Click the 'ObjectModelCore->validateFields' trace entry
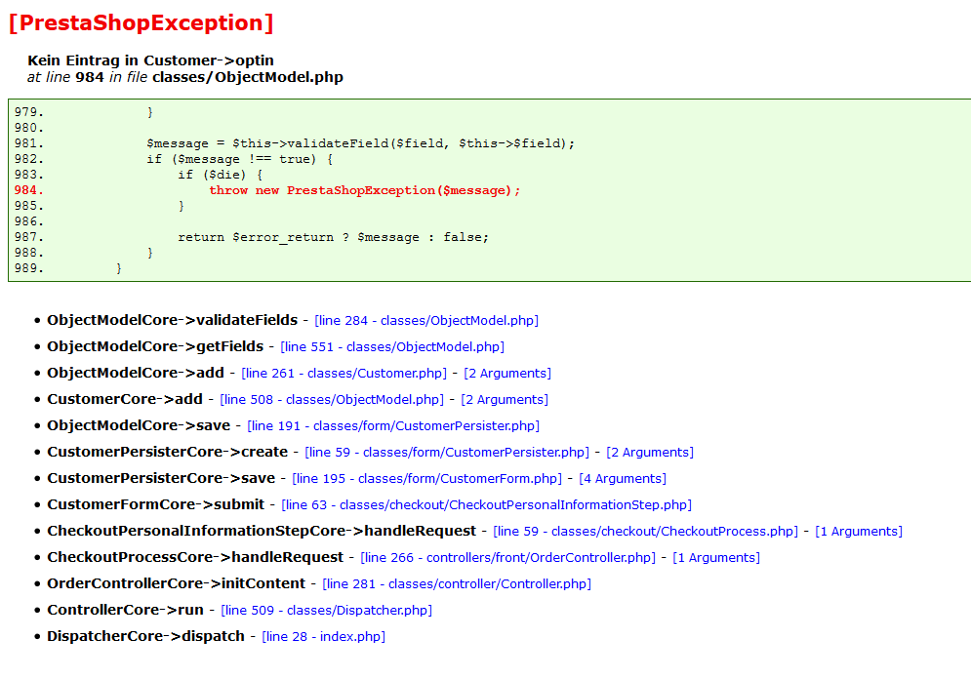The width and height of the screenshot is (971, 679). (x=172, y=320)
